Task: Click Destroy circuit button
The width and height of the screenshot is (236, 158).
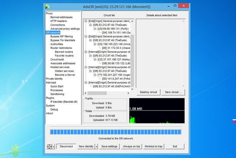Action: point(148,92)
